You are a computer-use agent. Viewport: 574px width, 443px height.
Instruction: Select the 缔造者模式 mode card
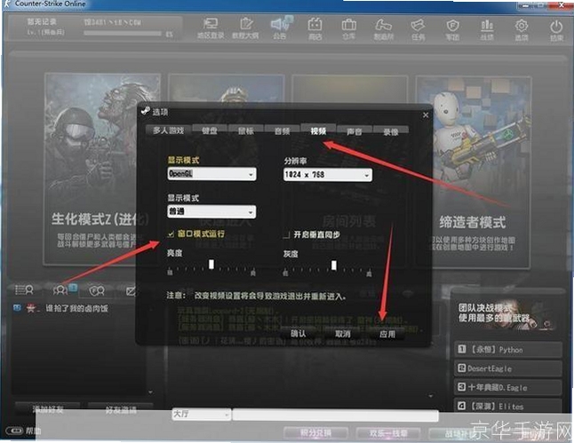(x=473, y=172)
